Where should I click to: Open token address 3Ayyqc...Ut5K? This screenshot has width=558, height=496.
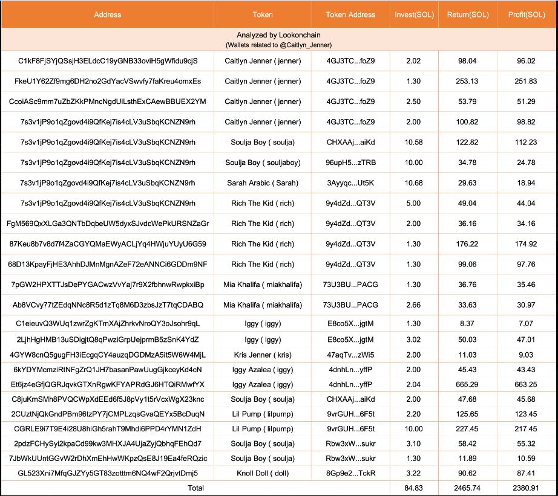pos(350,183)
